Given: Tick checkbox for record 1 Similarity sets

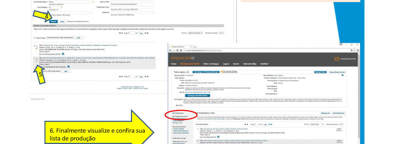Looking at the screenshot, I should tap(35, 45).
